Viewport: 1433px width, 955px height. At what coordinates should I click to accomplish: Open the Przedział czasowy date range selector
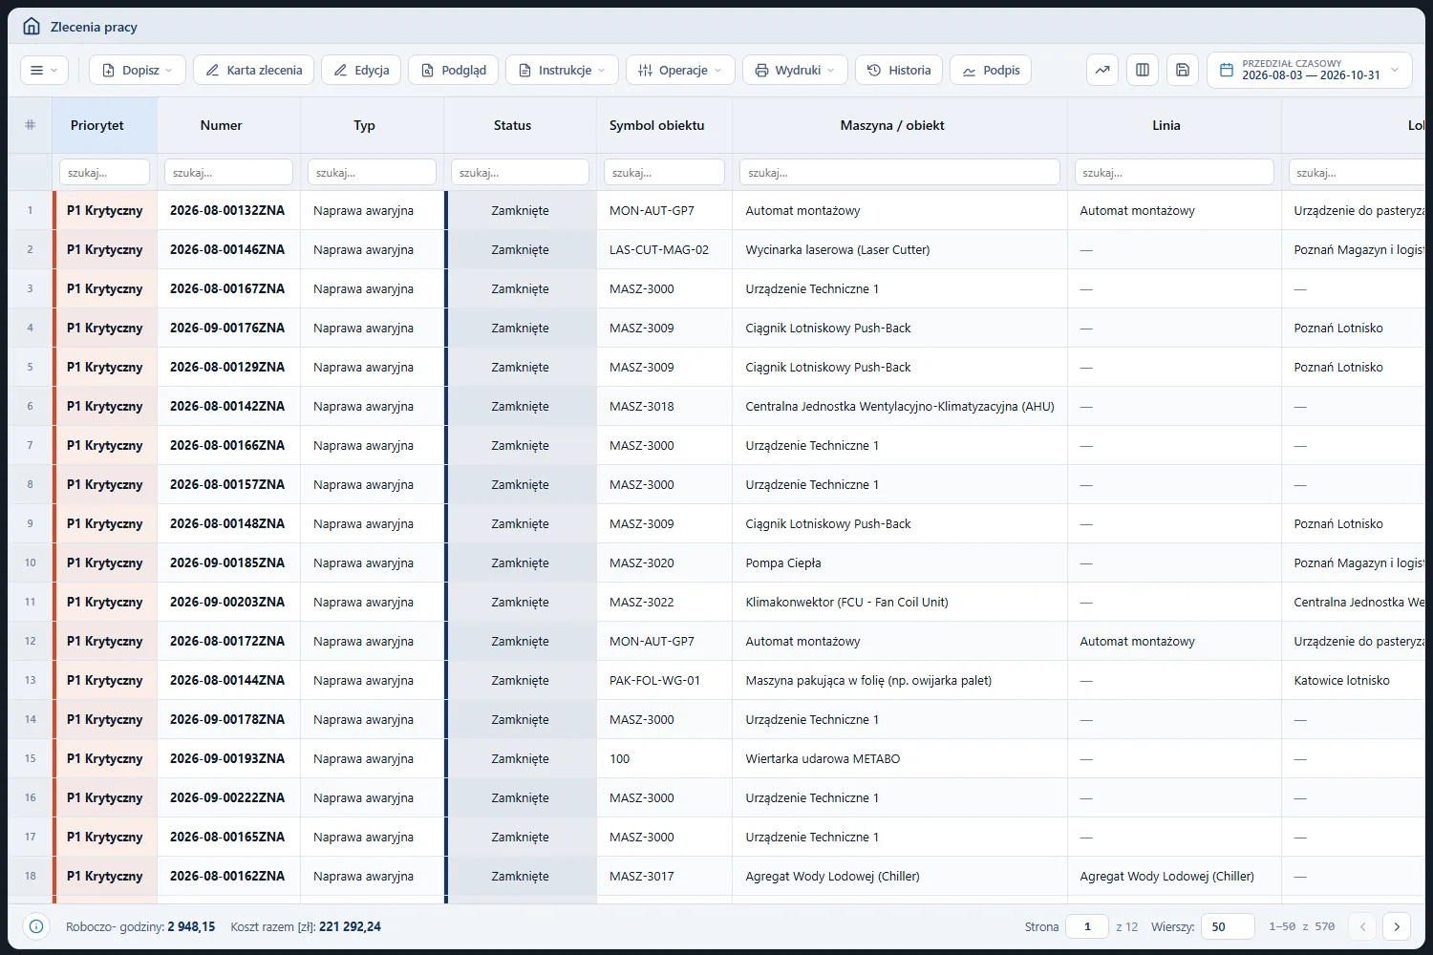point(1310,70)
